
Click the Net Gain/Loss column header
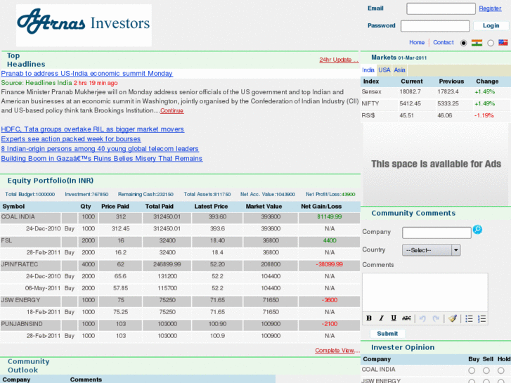coord(321,207)
